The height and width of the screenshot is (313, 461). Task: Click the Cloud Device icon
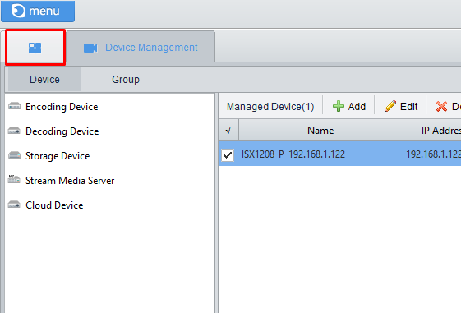click(x=14, y=205)
